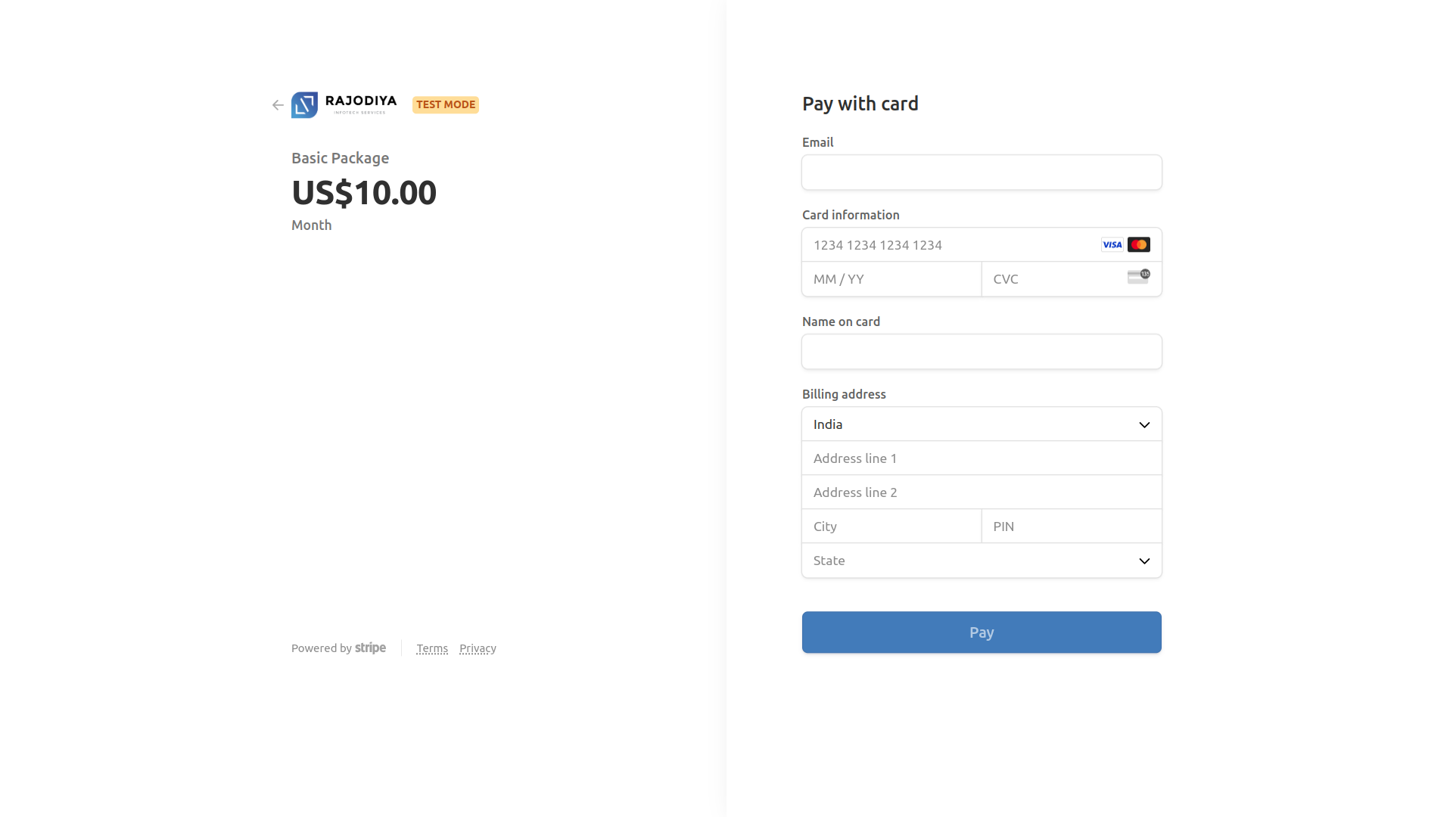1453x817 pixels.
Task: Select the Name on card field
Action: (981, 351)
